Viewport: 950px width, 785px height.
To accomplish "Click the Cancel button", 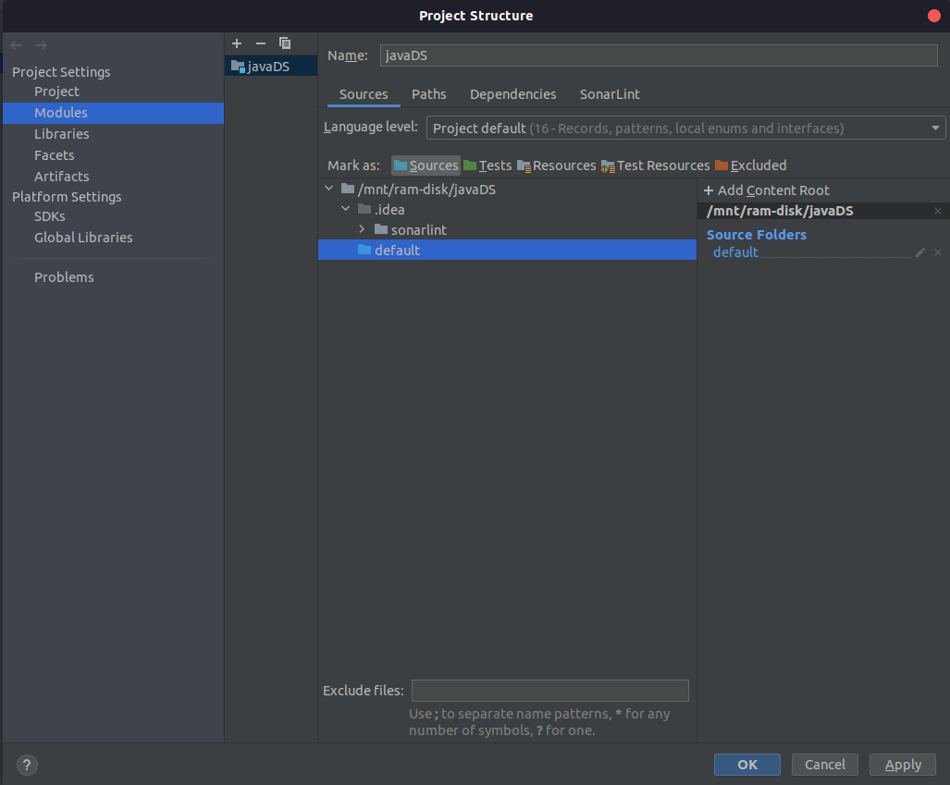I will pyautogui.click(x=824, y=765).
